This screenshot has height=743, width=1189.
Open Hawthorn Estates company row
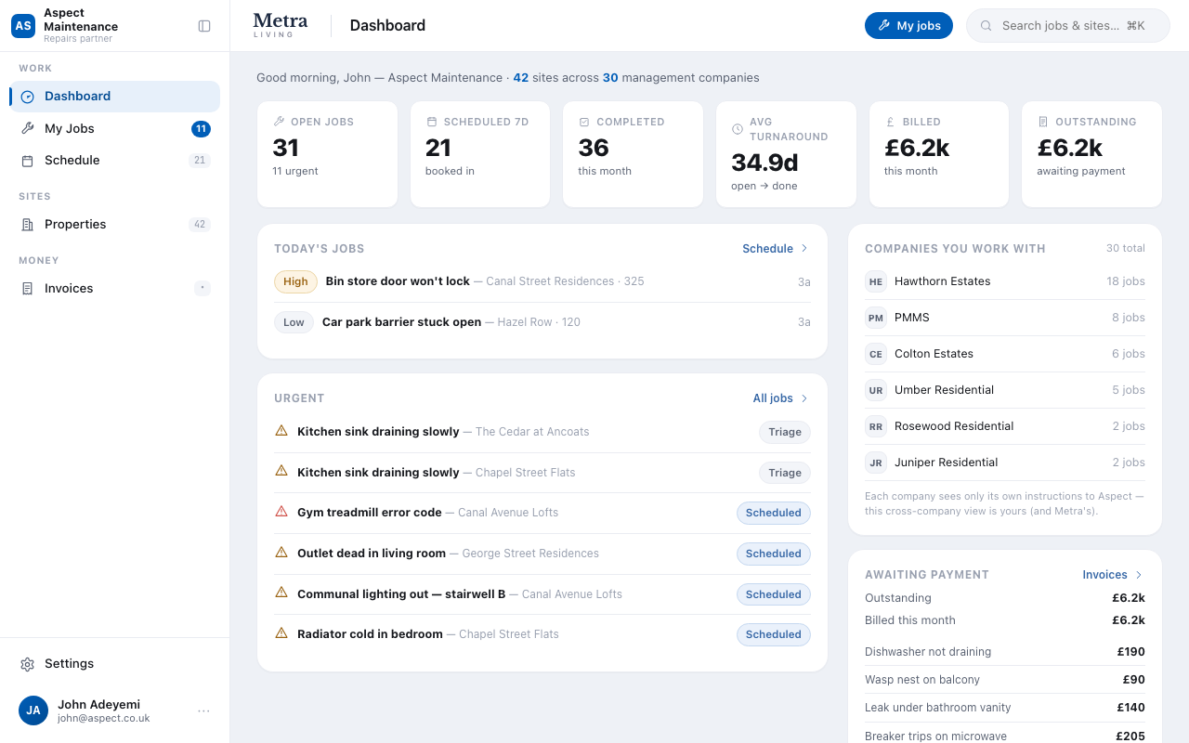[x=1005, y=281]
